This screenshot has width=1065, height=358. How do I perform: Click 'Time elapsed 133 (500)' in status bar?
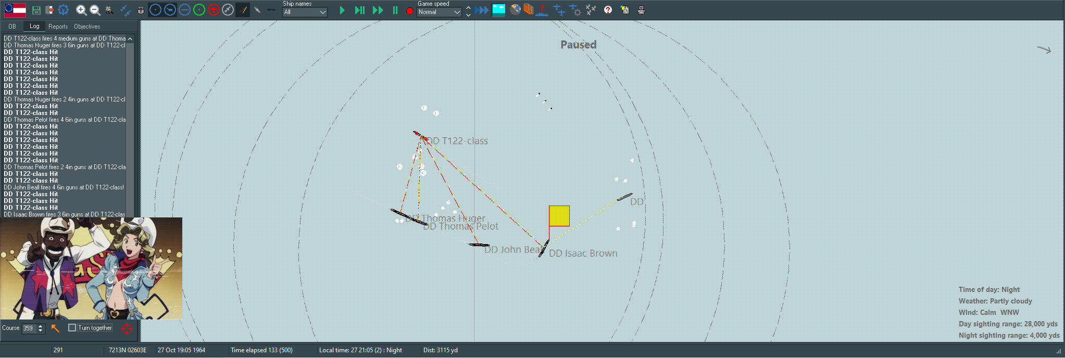click(x=261, y=350)
